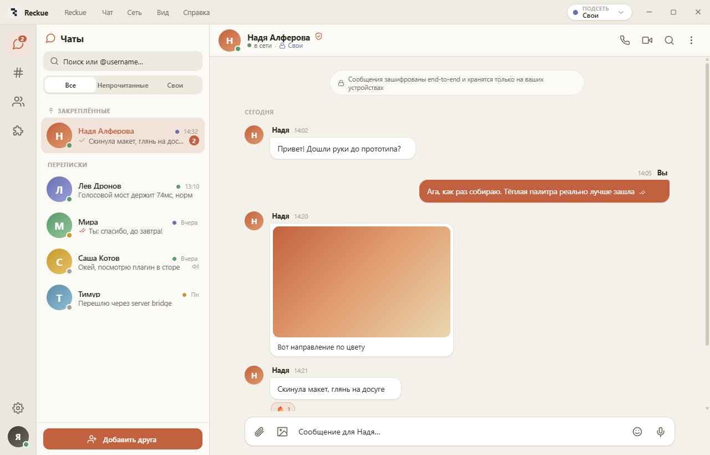Open the gradient image attachment
Screen dimensions: 710x455
tap(362, 281)
